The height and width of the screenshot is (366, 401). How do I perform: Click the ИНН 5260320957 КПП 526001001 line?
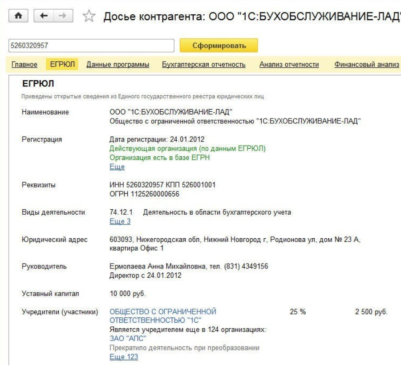coord(162,185)
